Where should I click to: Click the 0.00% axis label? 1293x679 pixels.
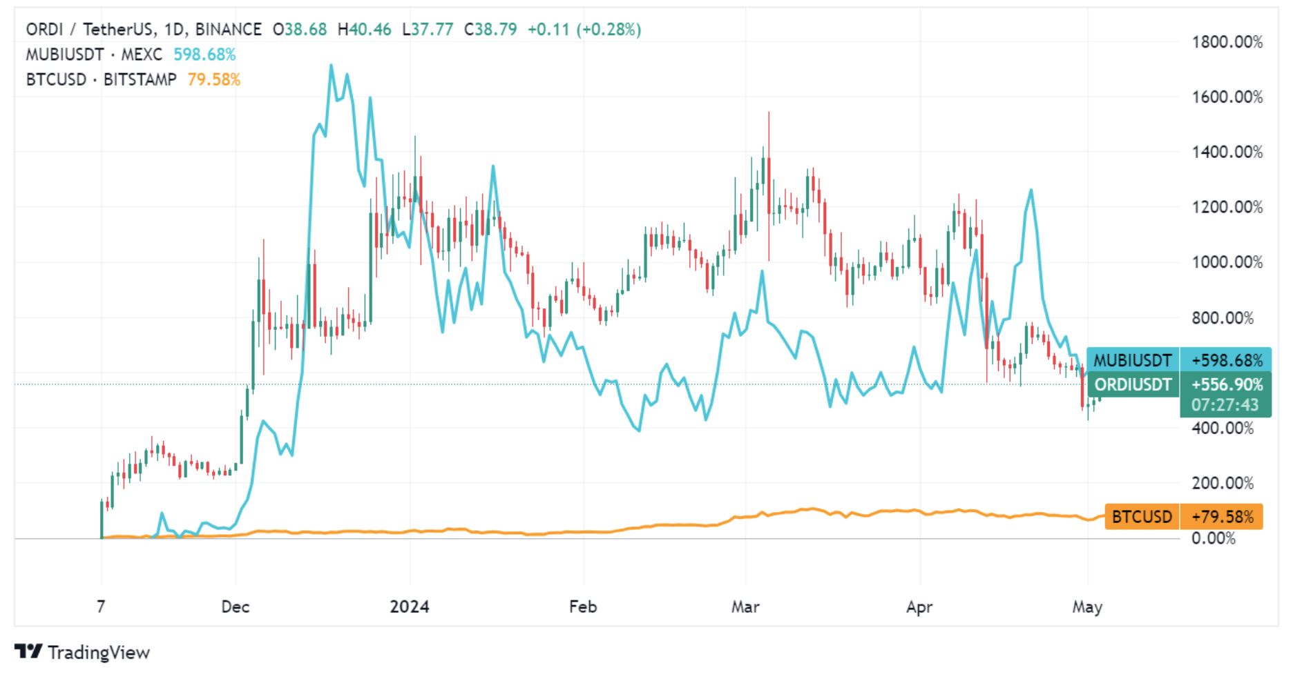pyautogui.click(x=1214, y=538)
